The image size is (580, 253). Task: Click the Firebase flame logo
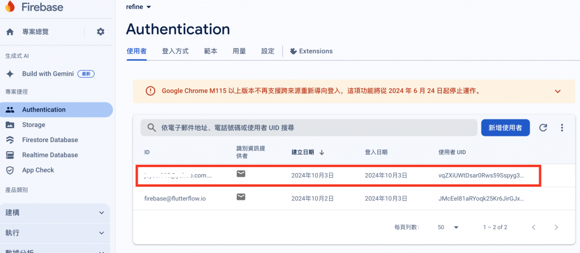tap(10, 7)
